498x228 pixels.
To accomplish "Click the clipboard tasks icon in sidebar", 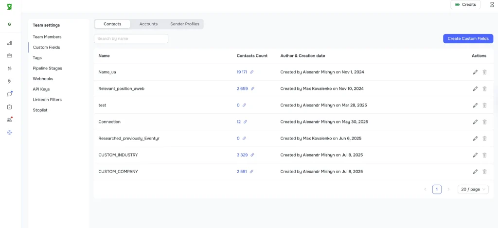I will point(9,106).
